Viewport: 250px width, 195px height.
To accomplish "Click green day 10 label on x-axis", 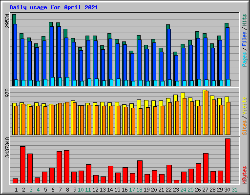I will [81, 190].
